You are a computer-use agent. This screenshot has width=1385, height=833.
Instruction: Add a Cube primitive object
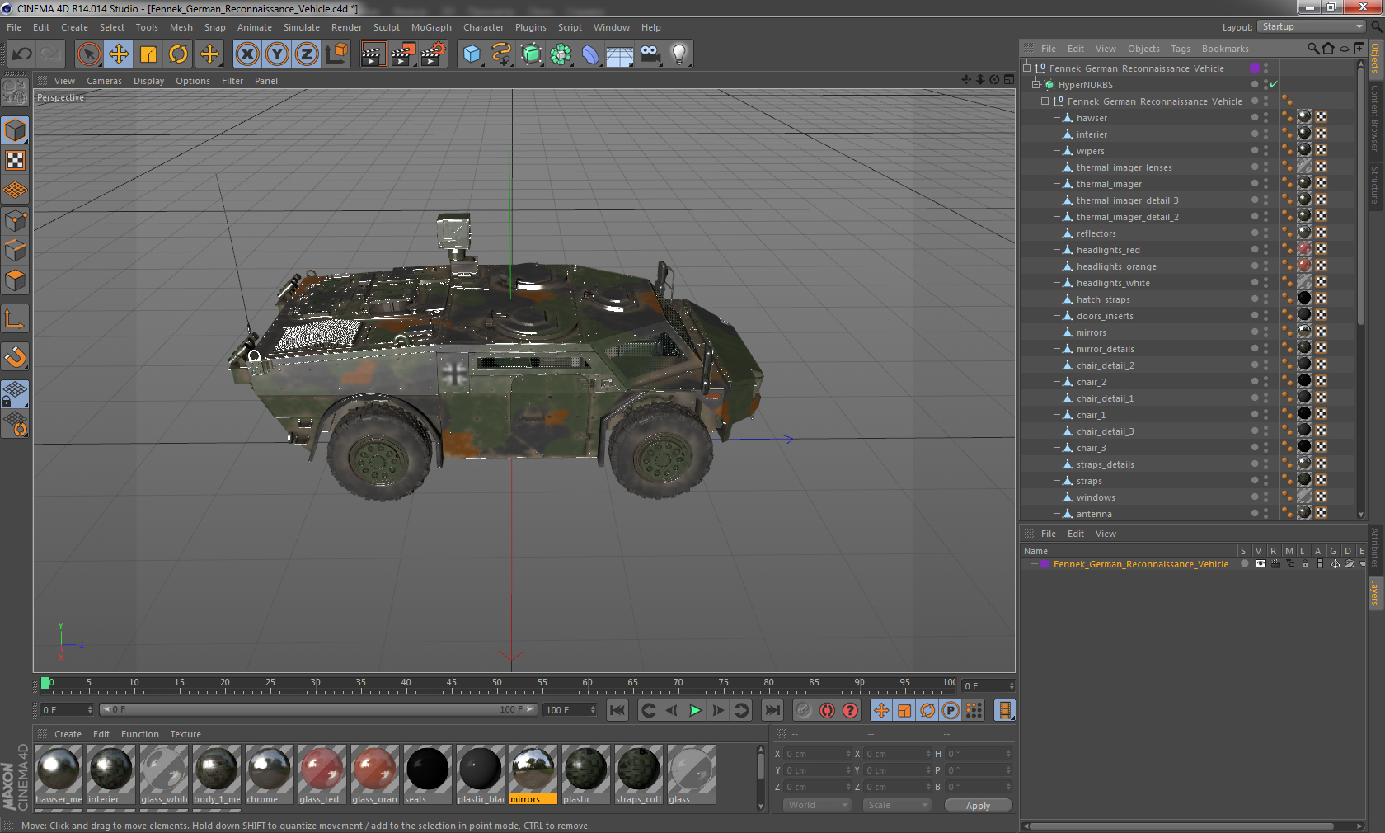tap(472, 54)
